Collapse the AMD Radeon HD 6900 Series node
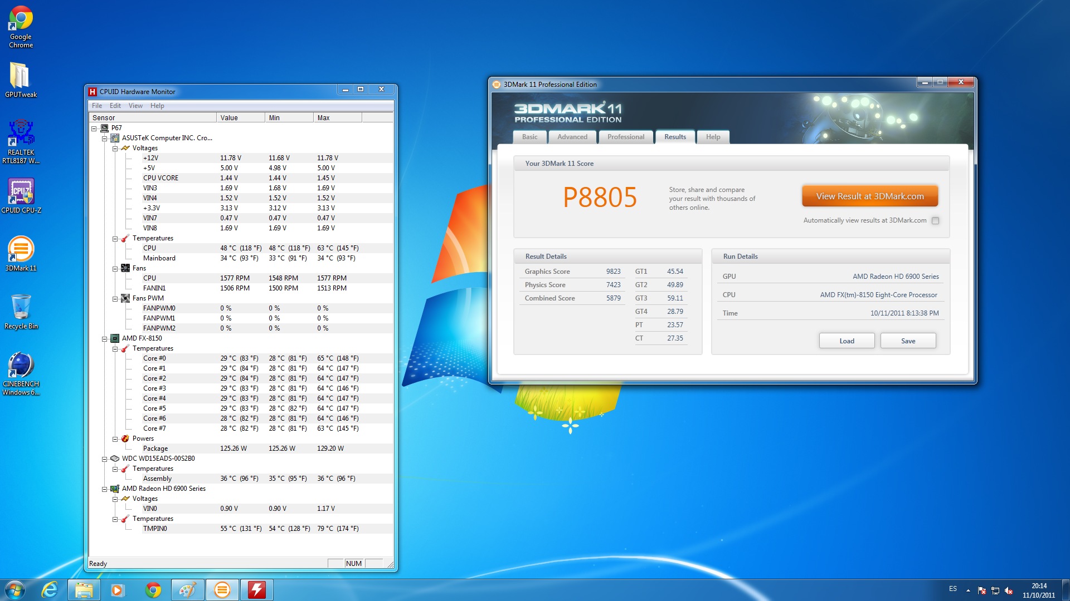This screenshot has height=601, width=1070. (x=104, y=489)
